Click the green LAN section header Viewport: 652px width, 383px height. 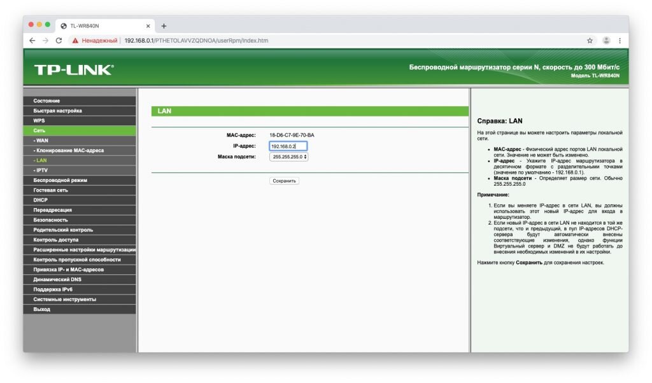[x=310, y=111]
